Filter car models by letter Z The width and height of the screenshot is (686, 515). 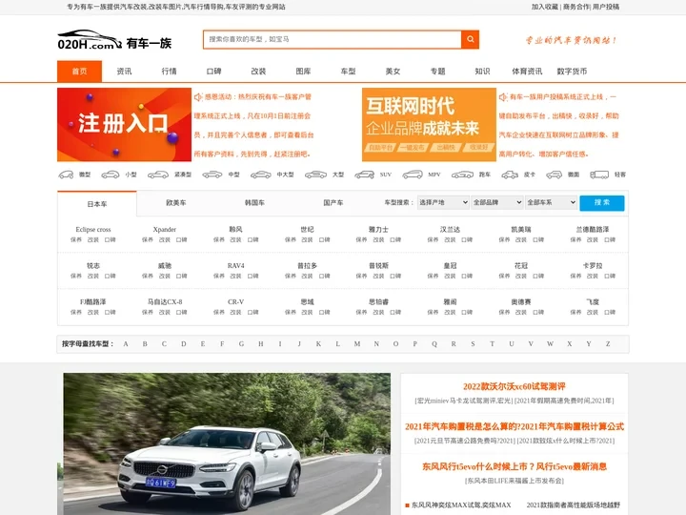click(x=608, y=344)
